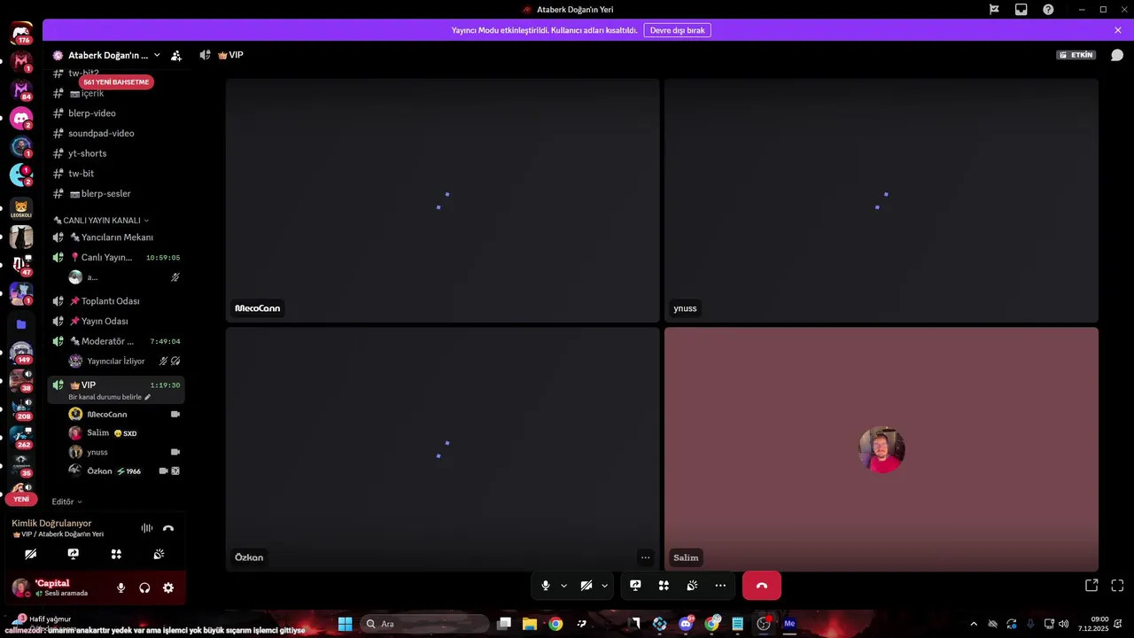1134x638 pixels.
Task: Toggle camera in the voice panel
Action: pyautogui.click(x=31, y=554)
